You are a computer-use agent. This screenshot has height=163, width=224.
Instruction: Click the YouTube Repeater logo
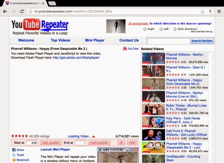40,27
